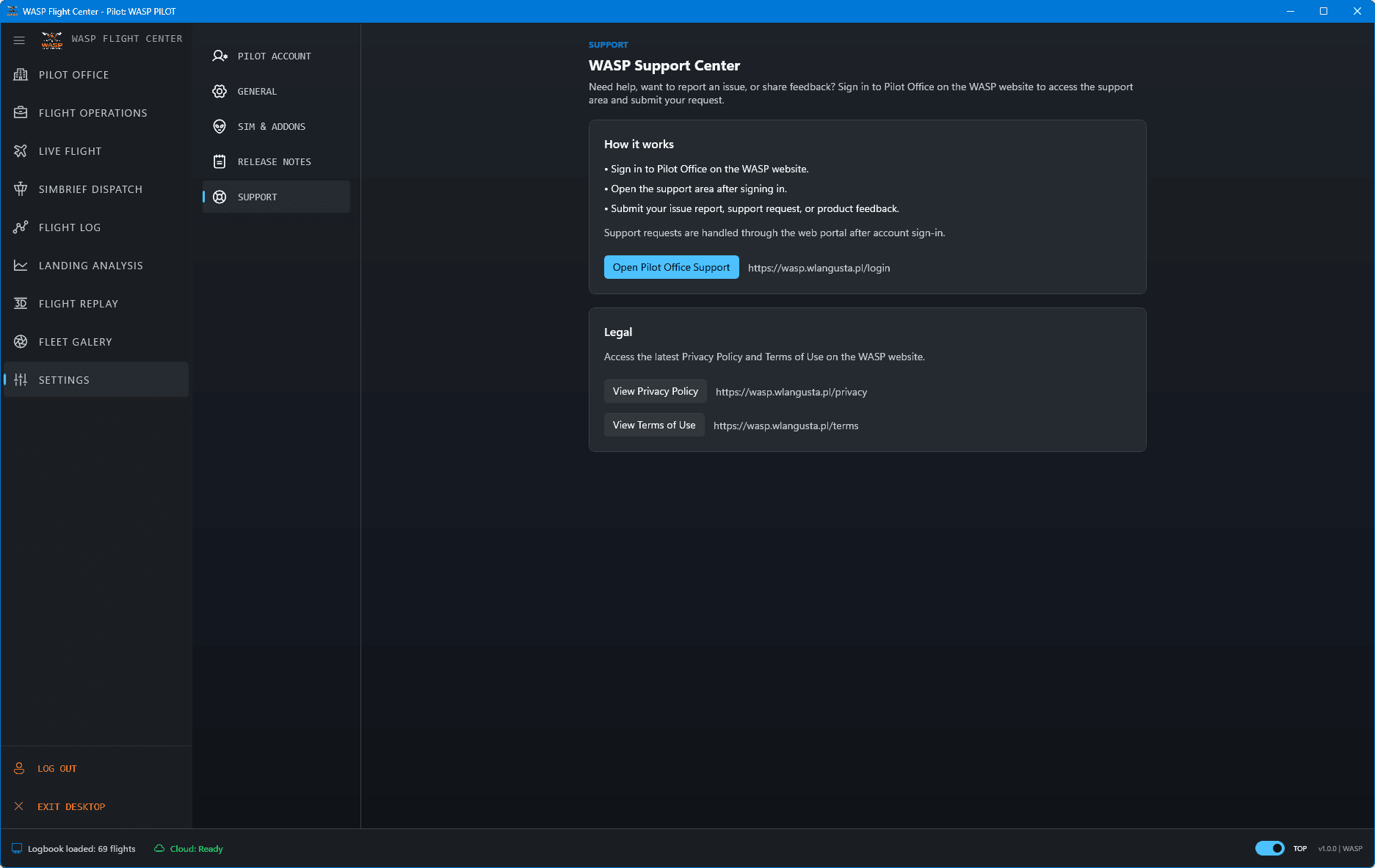Open Flight Replay

coord(96,304)
